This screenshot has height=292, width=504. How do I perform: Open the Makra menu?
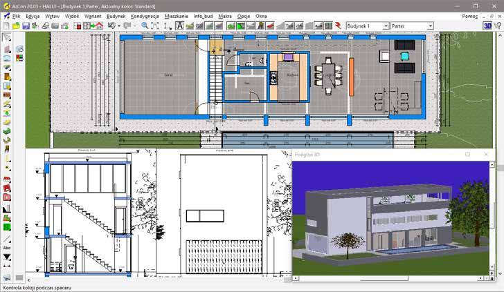(225, 16)
